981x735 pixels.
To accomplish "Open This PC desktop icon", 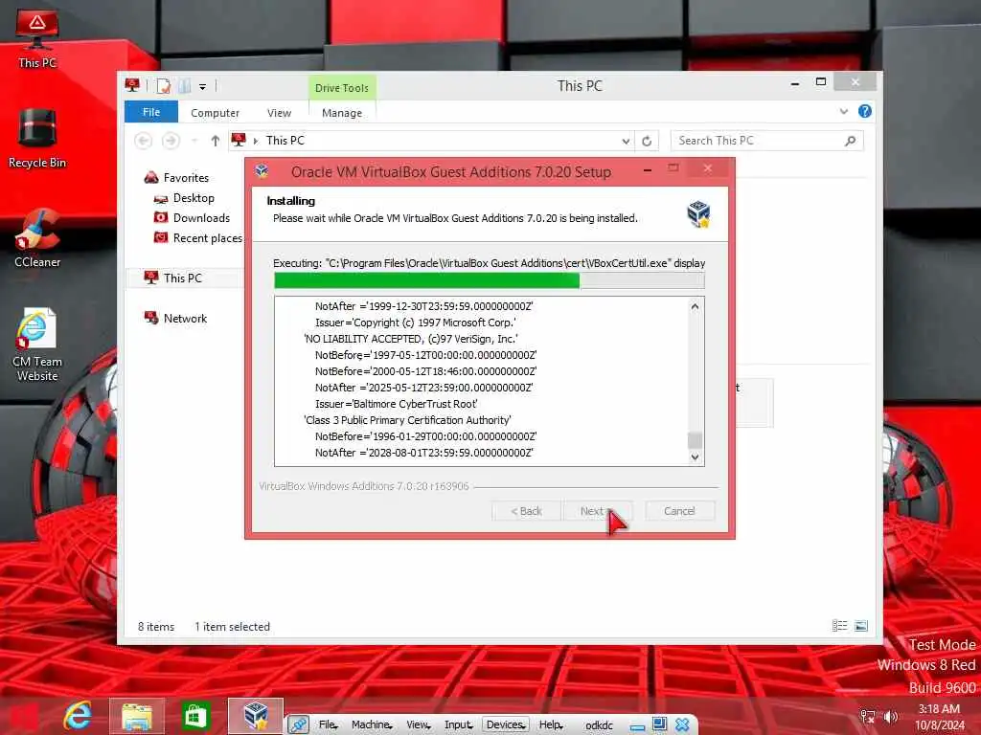I will [x=37, y=38].
